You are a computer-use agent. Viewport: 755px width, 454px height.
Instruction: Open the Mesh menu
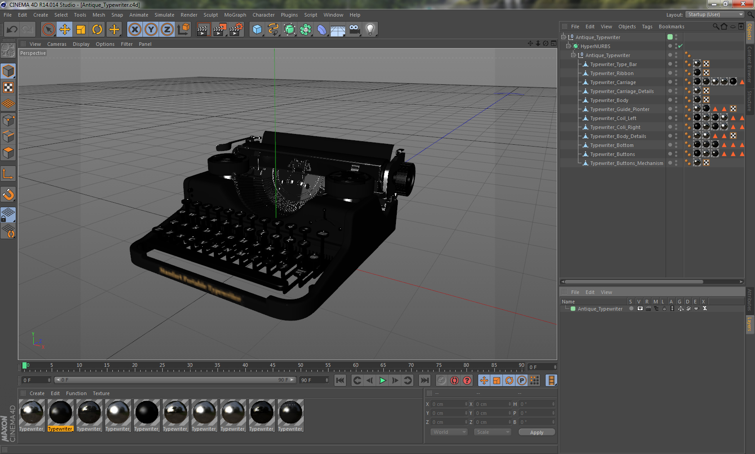99,15
